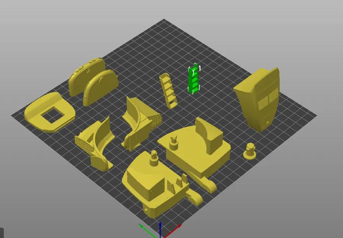The height and width of the screenshot is (238, 343).
Task: Select the standalone small knob part
Action: [250, 151]
